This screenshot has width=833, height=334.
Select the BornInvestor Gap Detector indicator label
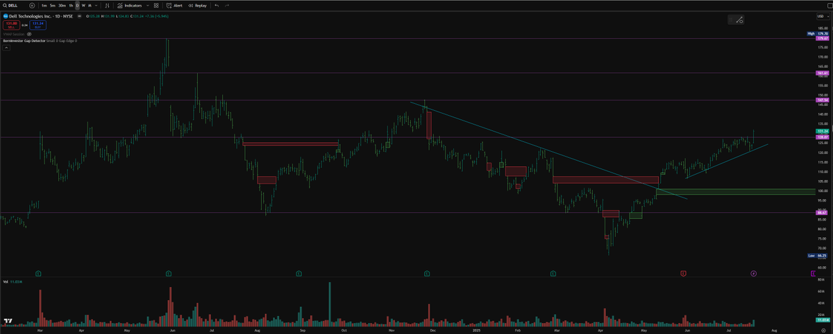pos(24,41)
